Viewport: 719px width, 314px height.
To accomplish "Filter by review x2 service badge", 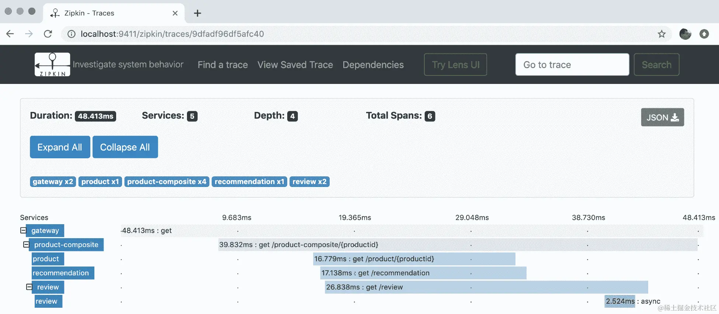I will point(309,181).
